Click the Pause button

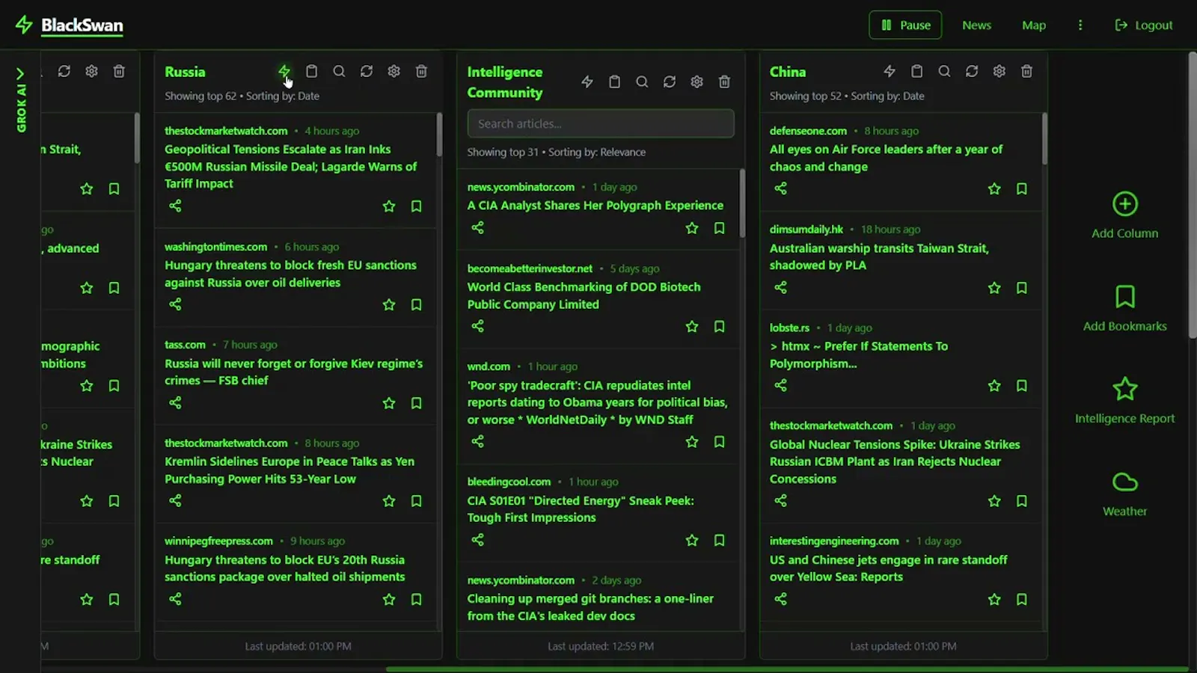tap(905, 25)
